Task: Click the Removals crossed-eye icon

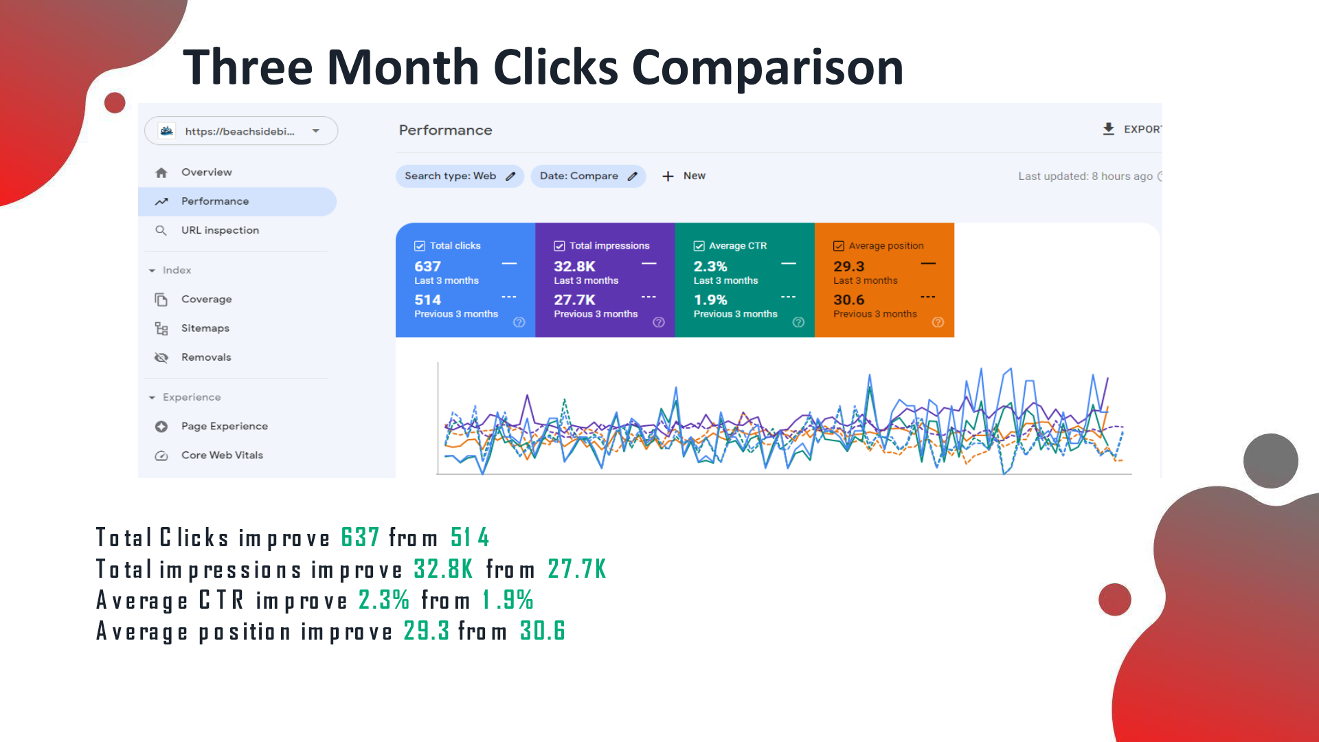Action: tap(161, 357)
